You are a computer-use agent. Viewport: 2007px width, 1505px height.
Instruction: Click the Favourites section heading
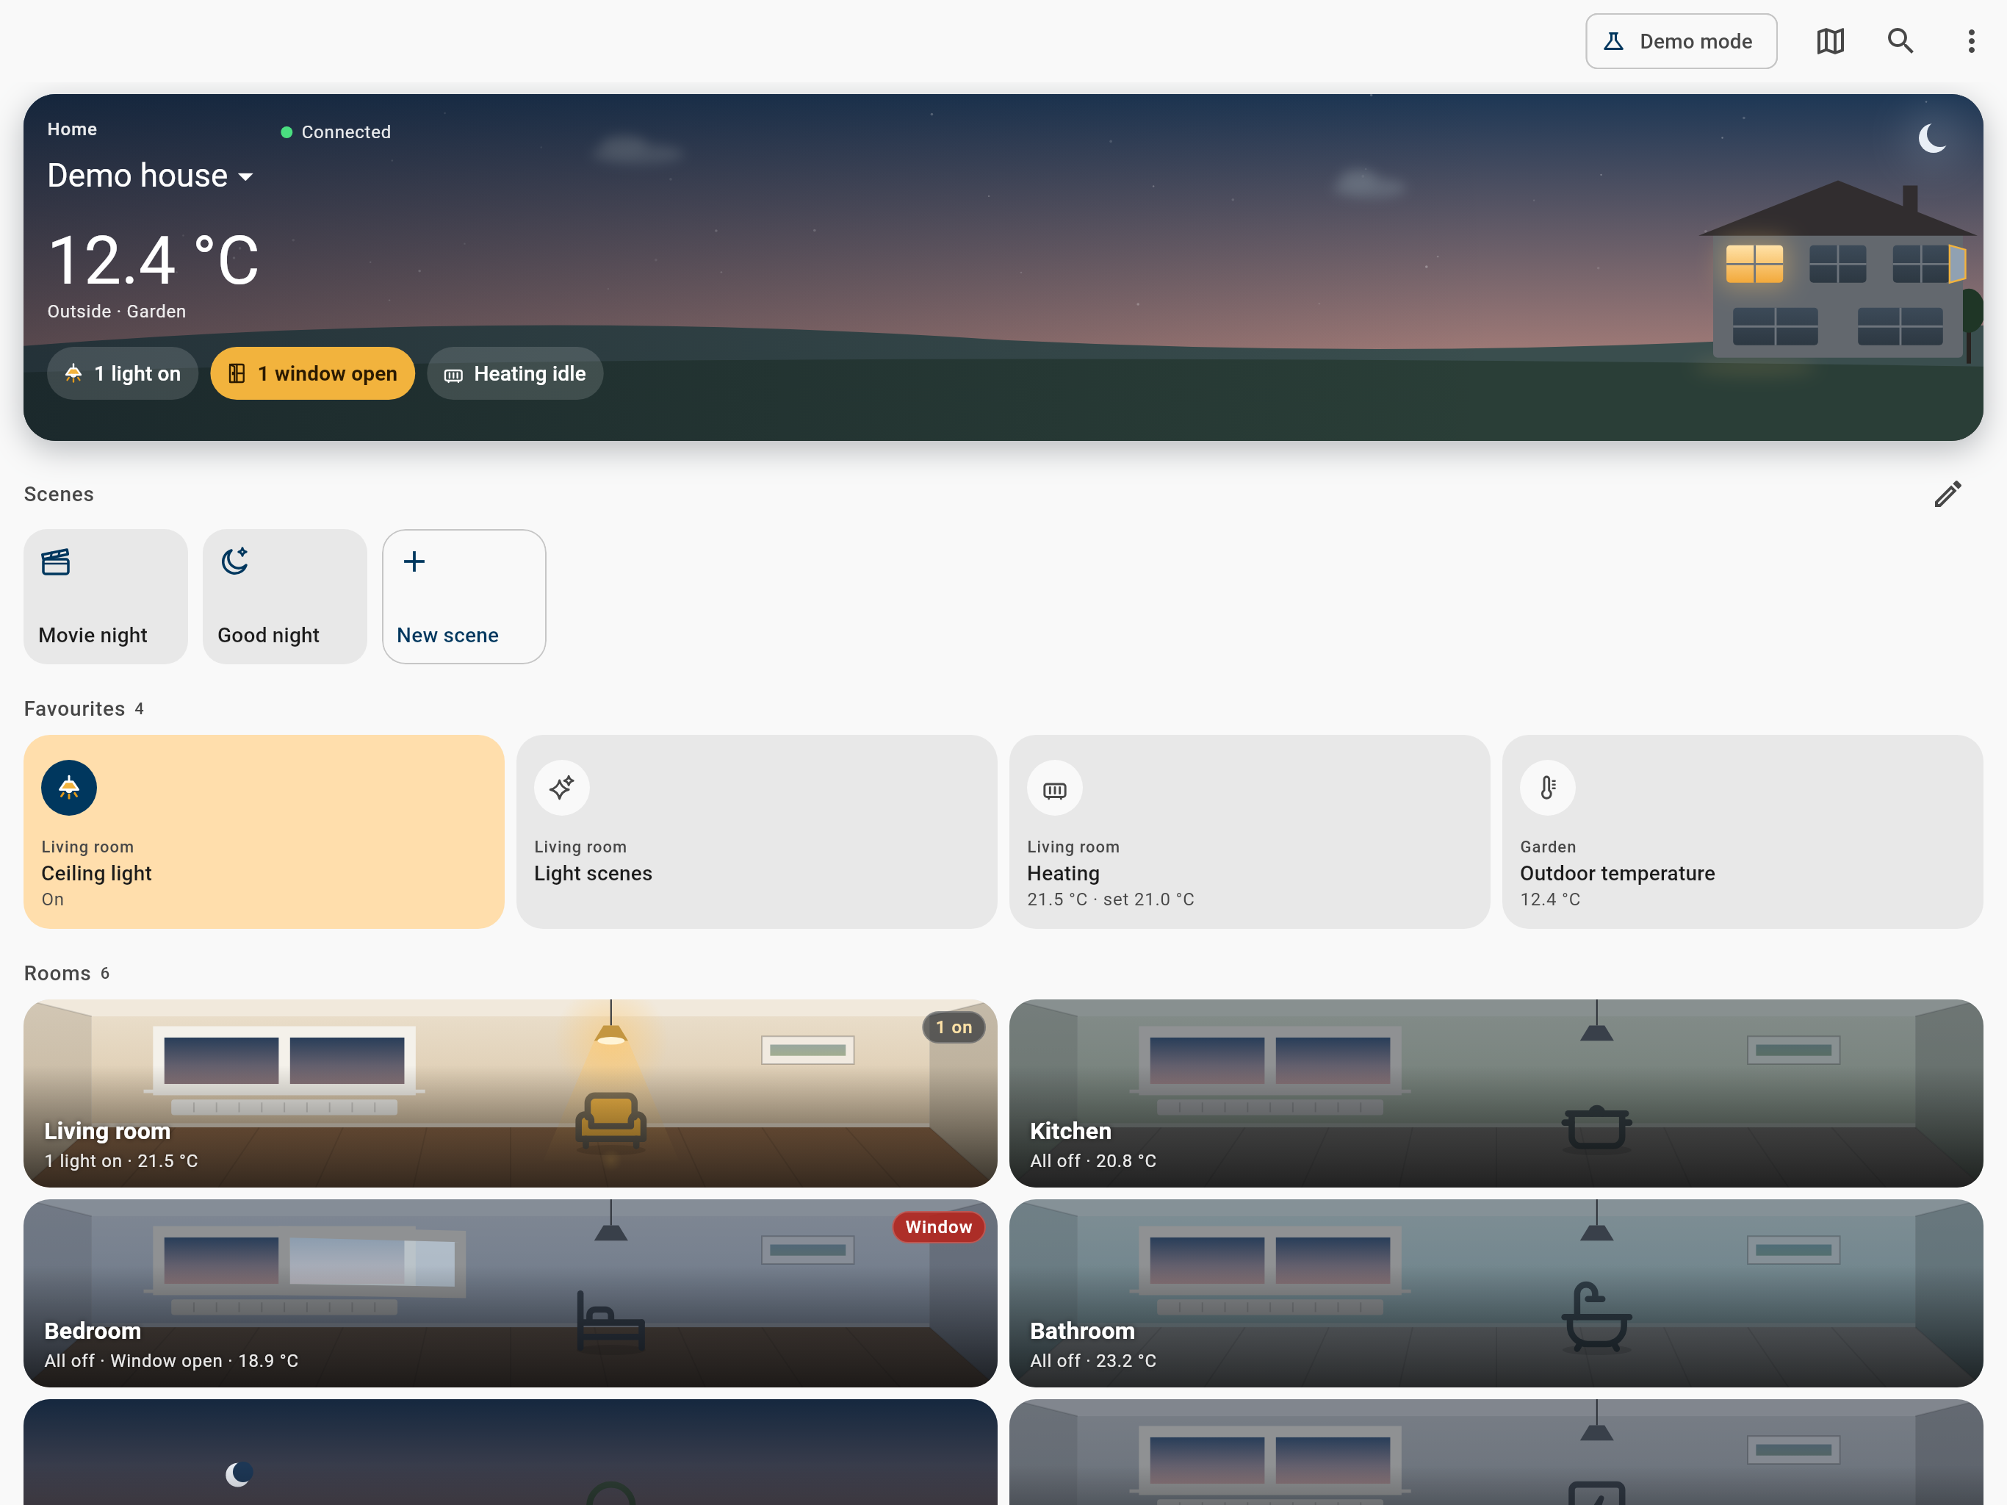pos(74,708)
